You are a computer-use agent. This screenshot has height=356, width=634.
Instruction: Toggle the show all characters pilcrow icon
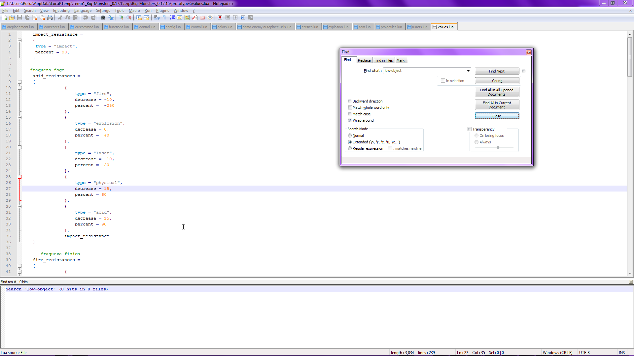[164, 17]
